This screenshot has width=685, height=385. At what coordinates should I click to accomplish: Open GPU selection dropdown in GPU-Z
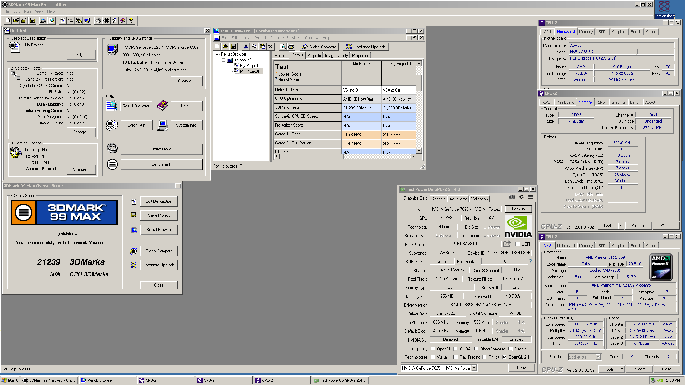click(x=474, y=368)
